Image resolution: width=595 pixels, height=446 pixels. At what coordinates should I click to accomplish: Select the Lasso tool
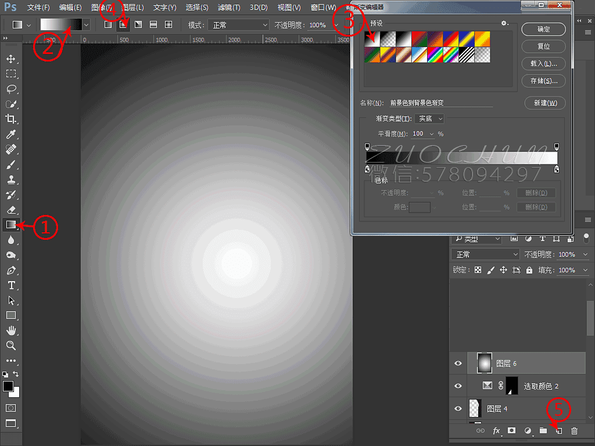point(11,89)
